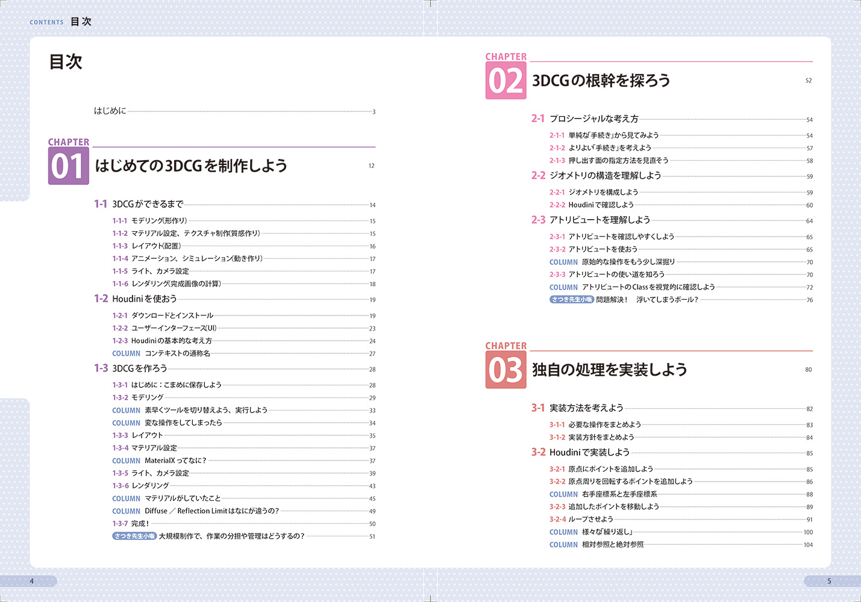Click chapter title 独自の処理を実装しよう
Screen dimensions: 861x602
pos(609,370)
